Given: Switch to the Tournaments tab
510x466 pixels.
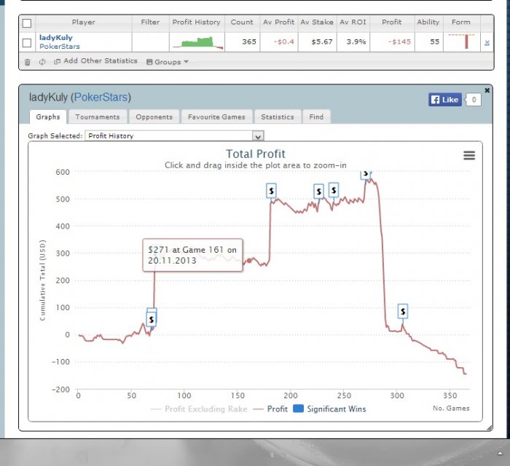Looking at the screenshot, I should [x=97, y=116].
